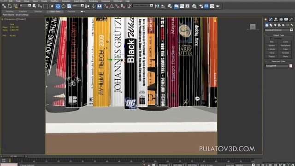Open the Group menu
This screenshot has height=166, width=295.
27,1
